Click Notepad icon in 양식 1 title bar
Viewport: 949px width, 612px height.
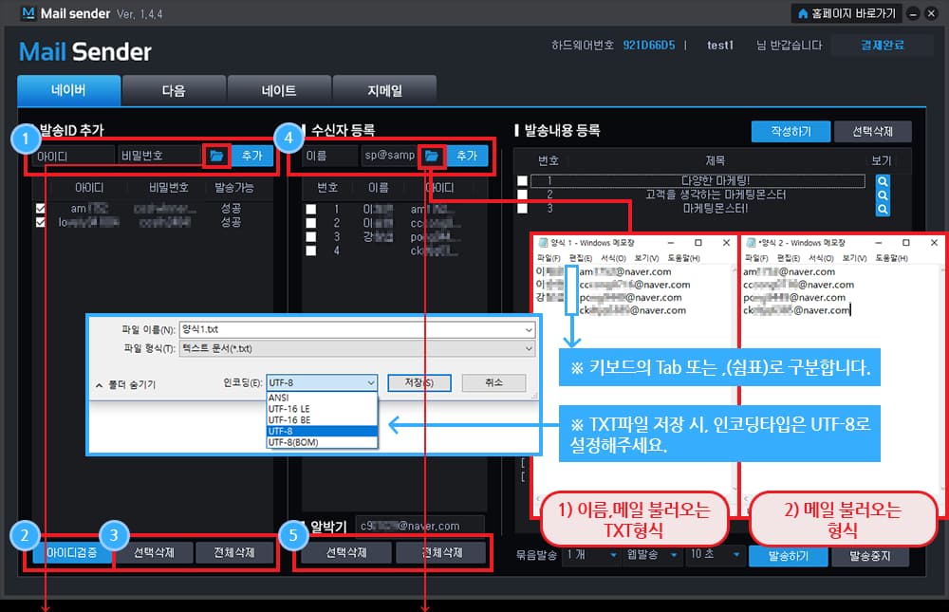click(543, 243)
